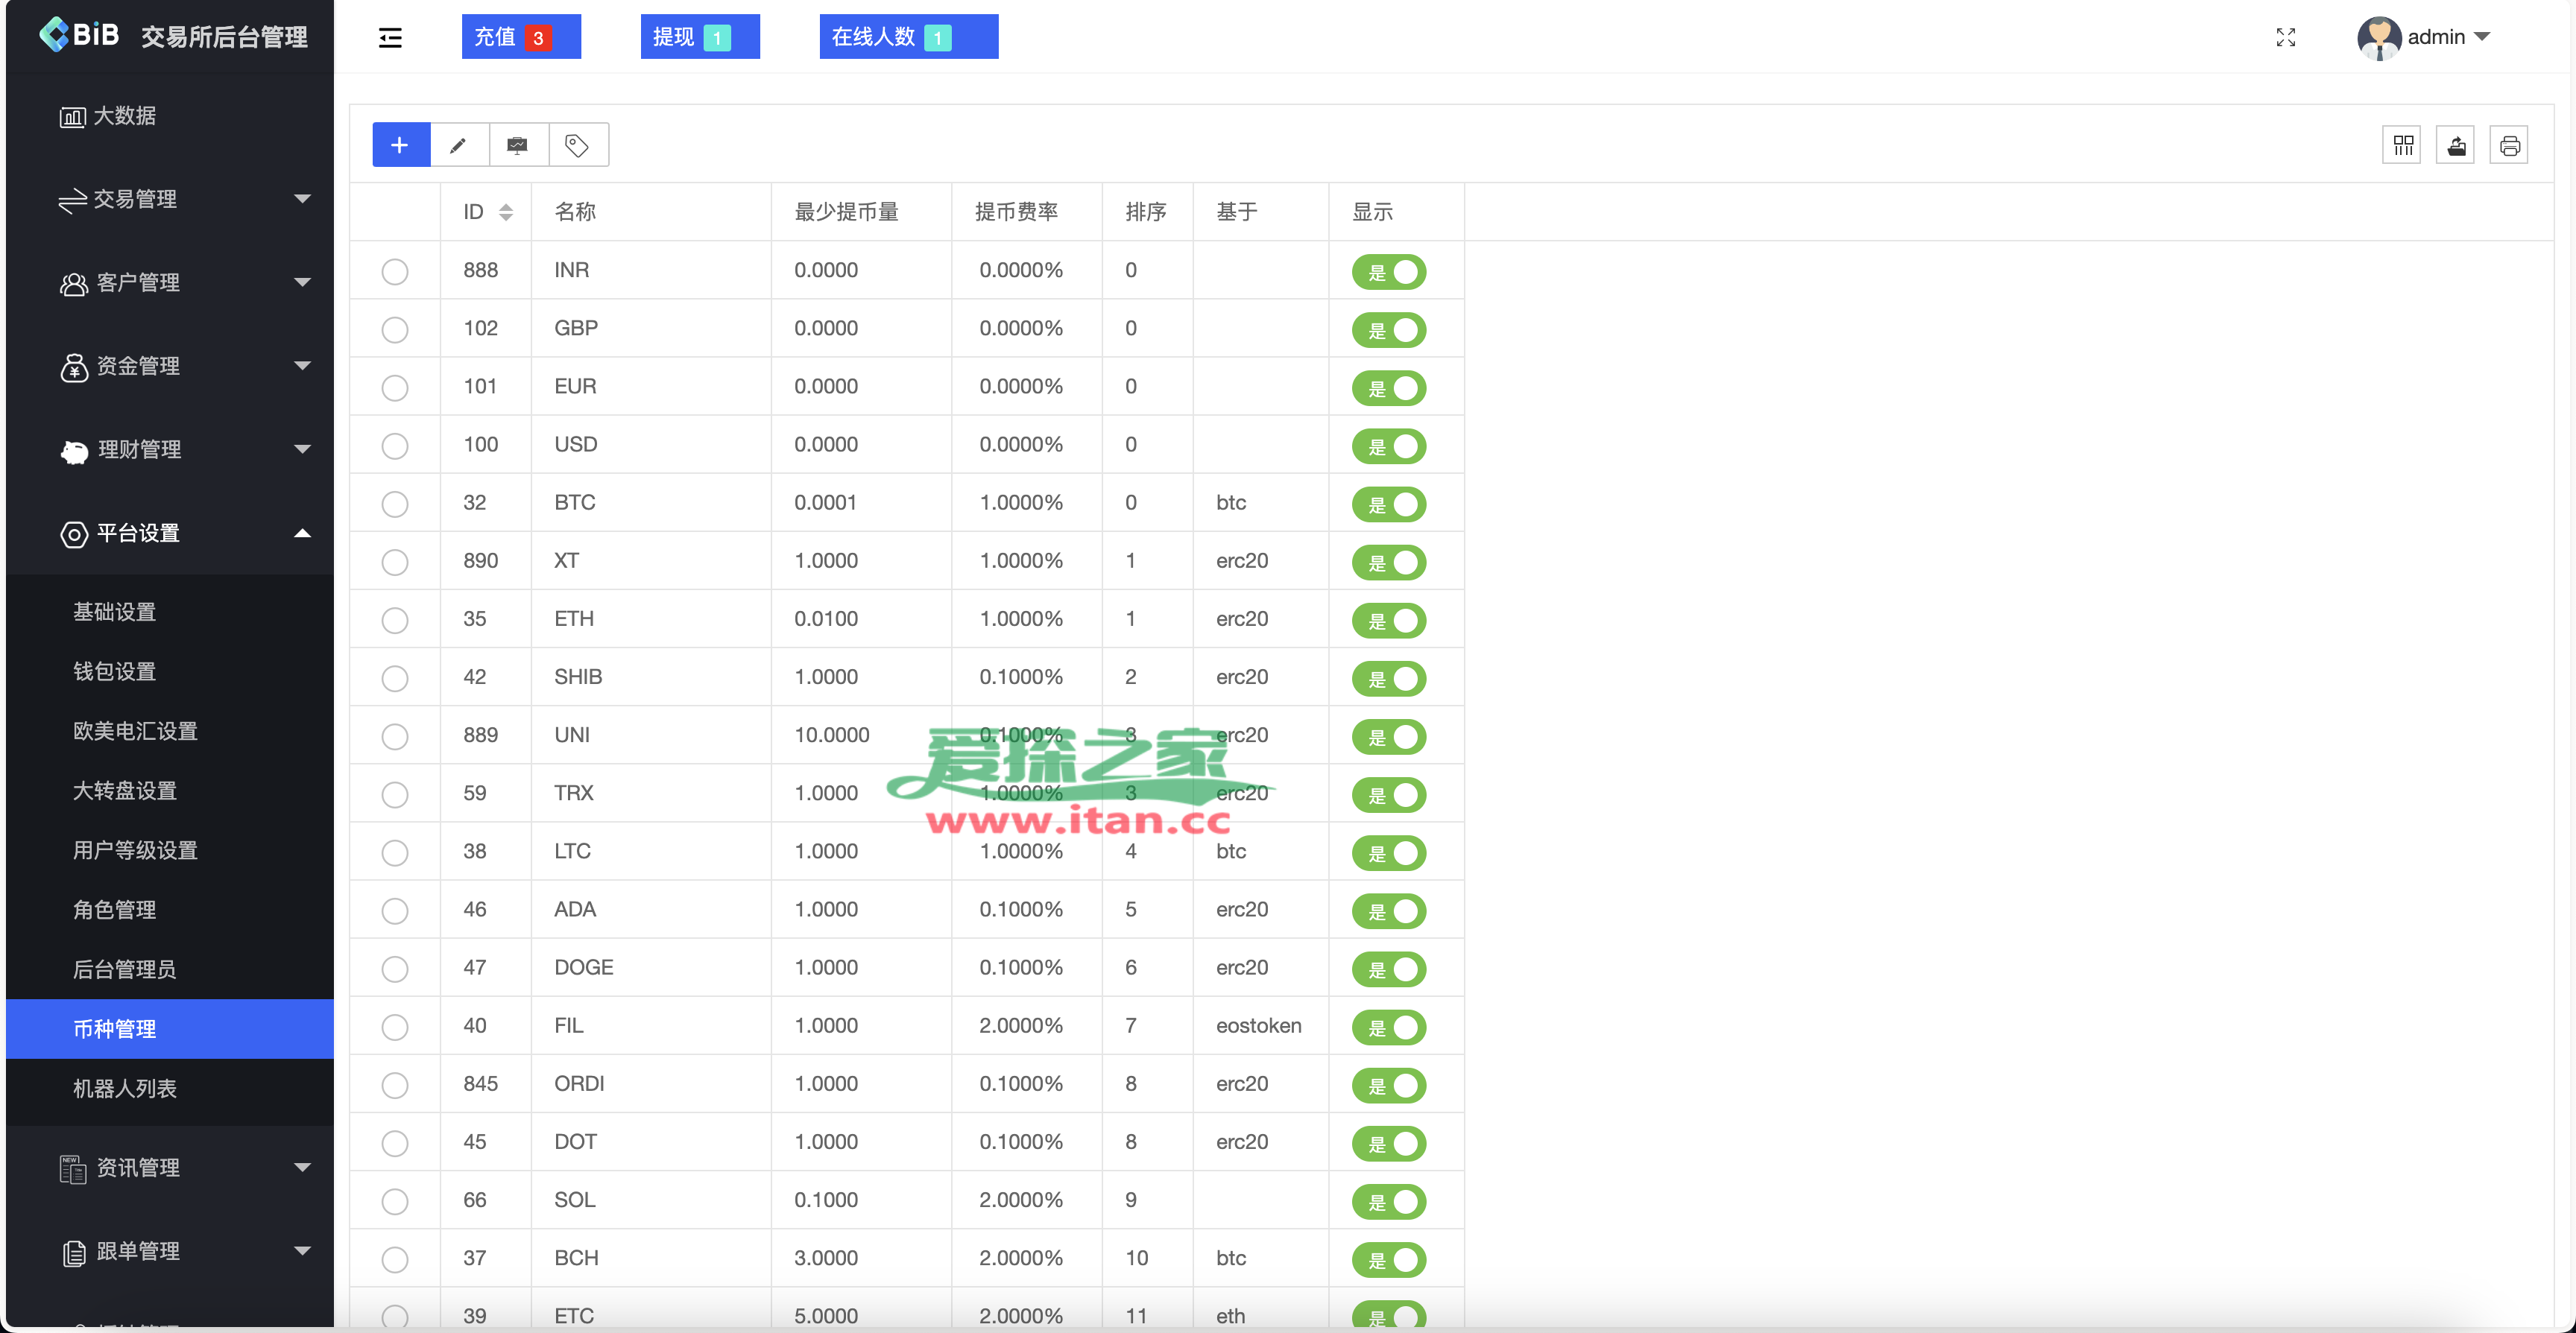Disable display toggle for BTC row
This screenshot has width=2576, height=1333.
pyautogui.click(x=1389, y=504)
